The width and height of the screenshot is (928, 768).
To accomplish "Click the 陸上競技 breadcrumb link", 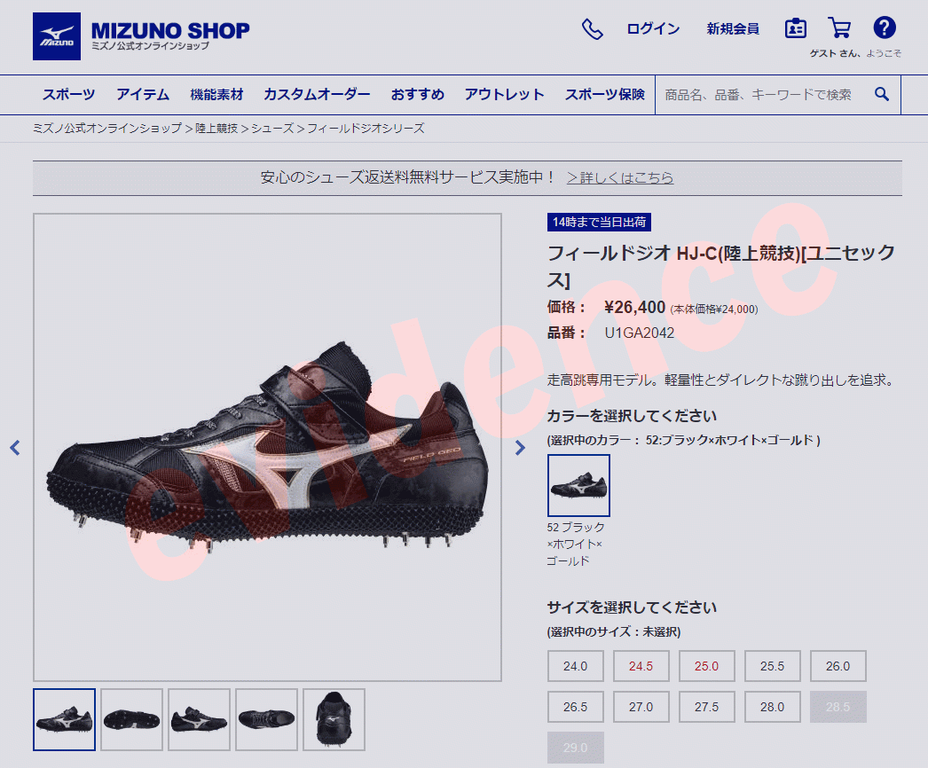I will 216,129.
